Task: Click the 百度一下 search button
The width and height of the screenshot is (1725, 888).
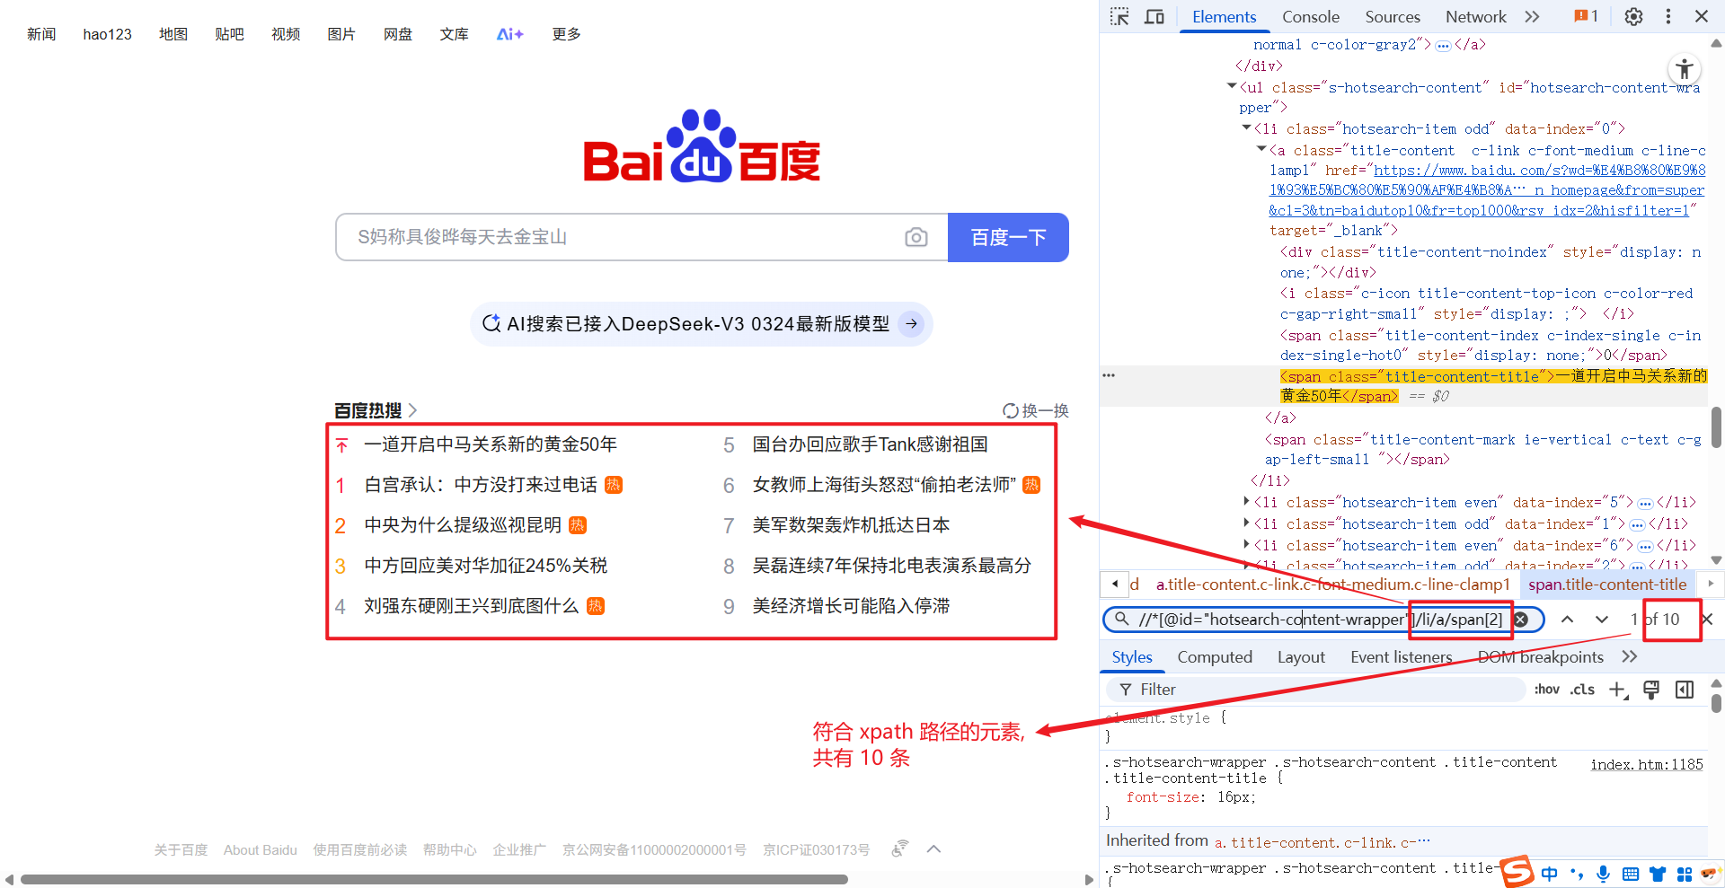Action: tap(1008, 237)
